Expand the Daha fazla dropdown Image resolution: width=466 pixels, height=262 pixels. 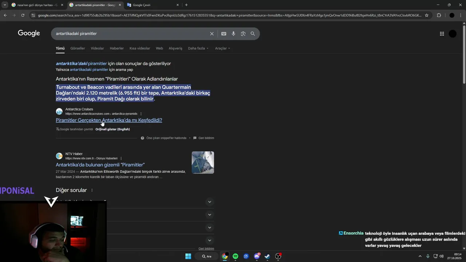(198, 48)
